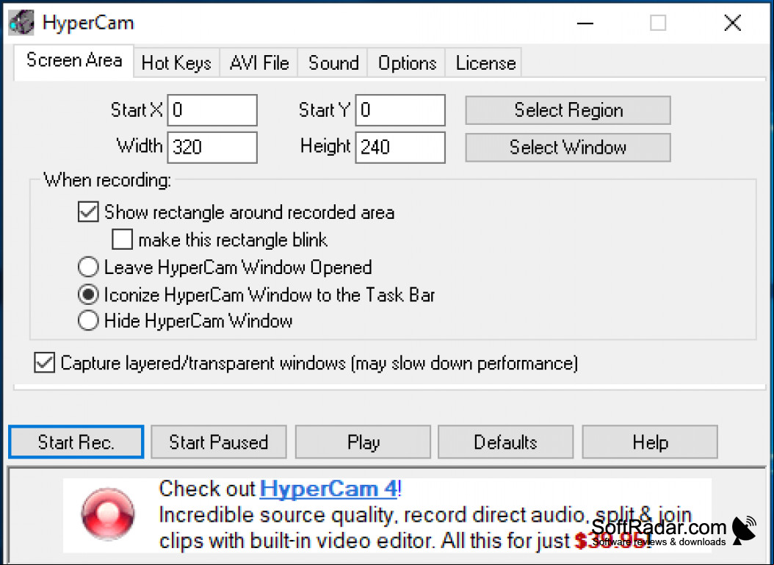Image resolution: width=774 pixels, height=565 pixels.
Task: Open the Options tab
Action: coord(408,63)
